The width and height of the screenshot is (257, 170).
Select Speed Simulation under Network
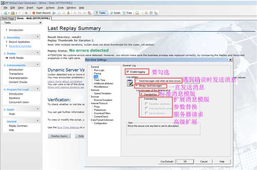103,93
